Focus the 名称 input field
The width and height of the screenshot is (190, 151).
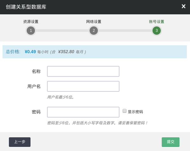(x=83, y=71)
